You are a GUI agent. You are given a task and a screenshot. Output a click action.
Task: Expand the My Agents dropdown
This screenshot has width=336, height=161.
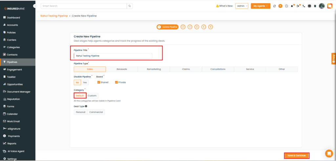261,6
